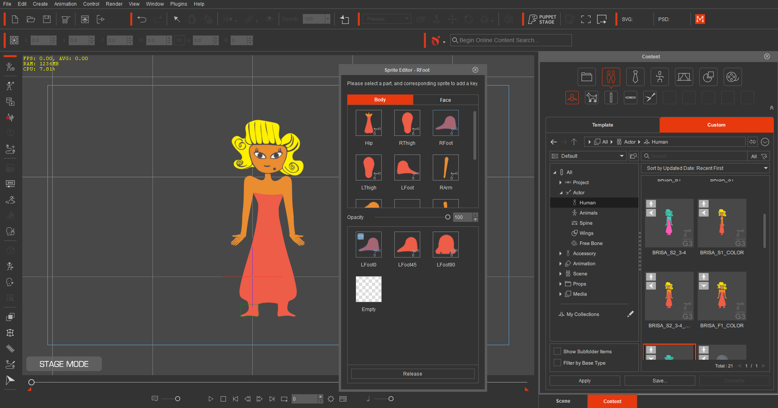The image size is (778, 408).
Task: Open My Collections
Action: click(x=582, y=314)
